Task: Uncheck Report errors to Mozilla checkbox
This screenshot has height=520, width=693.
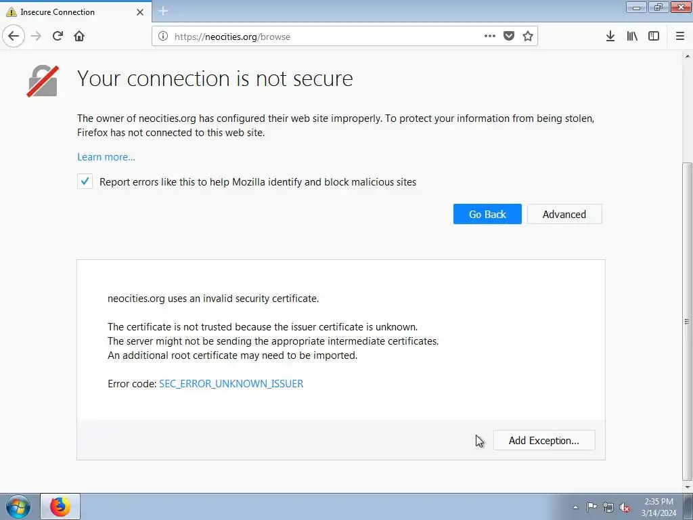Action: 85,181
